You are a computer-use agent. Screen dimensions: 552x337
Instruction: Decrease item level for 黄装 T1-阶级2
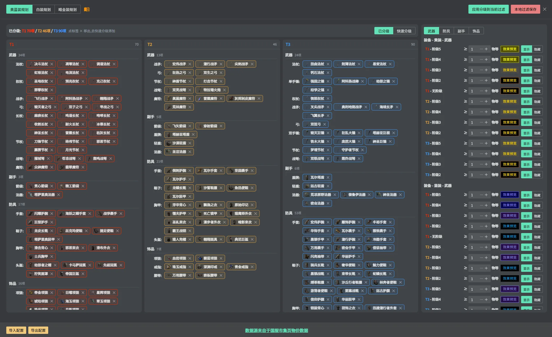[x=481, y=80]
